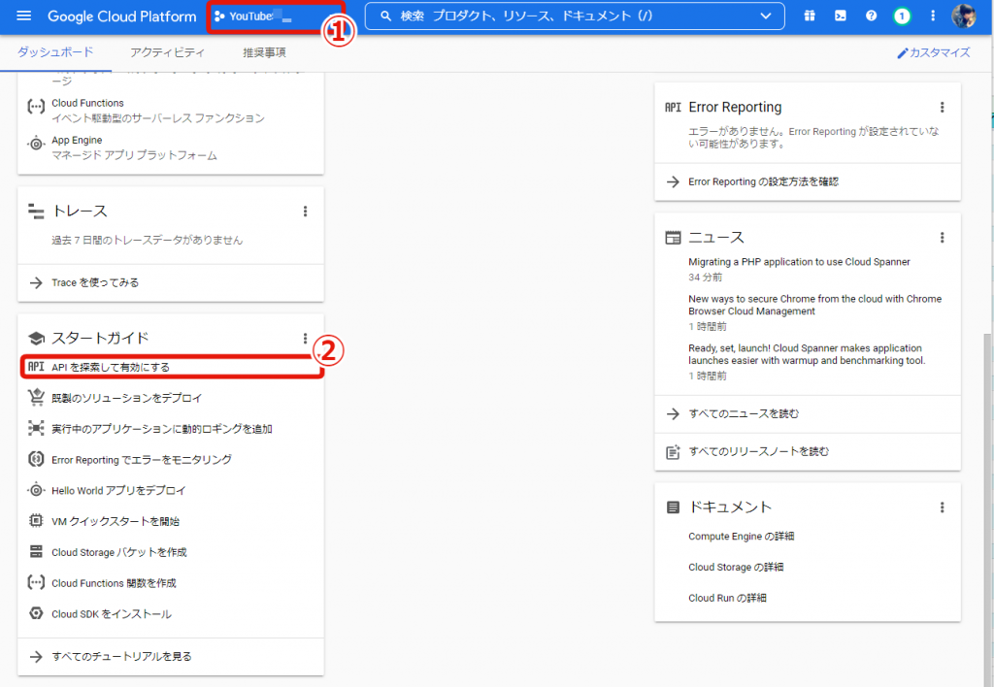Open more options for Error Reporting card
This screenshot has height=687, width=994.
(942, 108)
